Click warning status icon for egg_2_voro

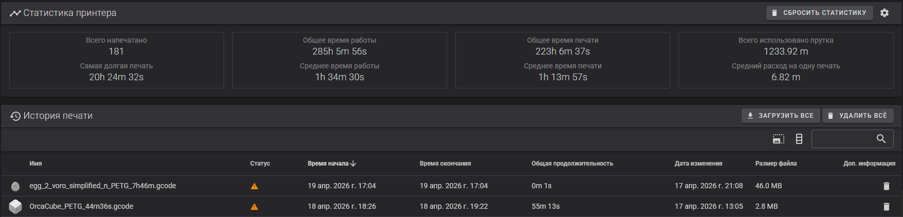254,186
